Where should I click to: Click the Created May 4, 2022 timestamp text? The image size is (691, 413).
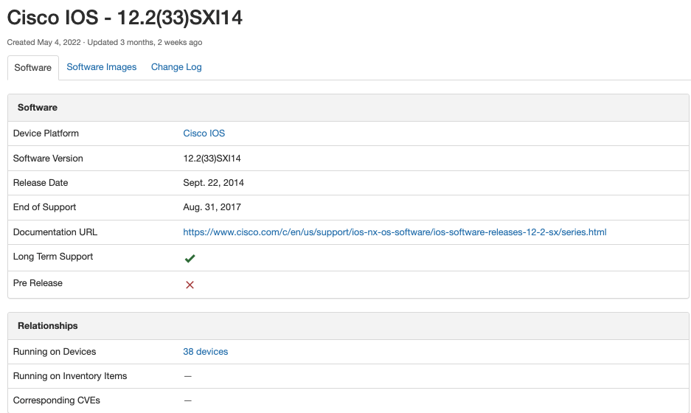pyautogui.click(x=44, y=42)
